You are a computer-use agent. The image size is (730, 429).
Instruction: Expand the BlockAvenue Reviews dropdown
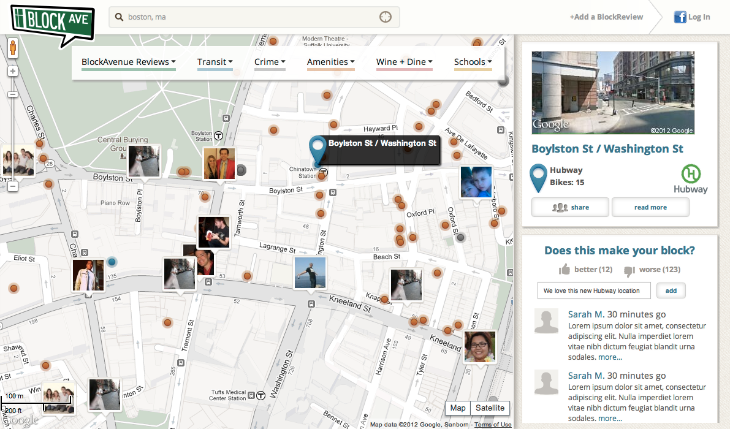(x=129, y=62)
